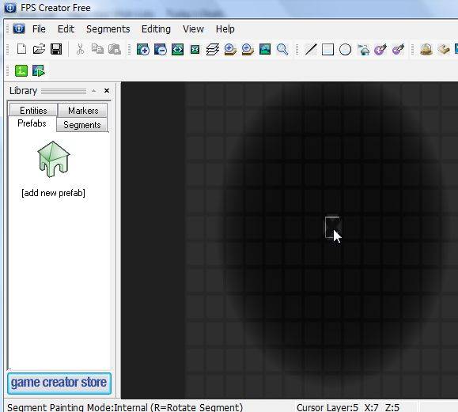Select the magnifying glass zoom tool
458x412 pixels.
[x=282, y=49]
